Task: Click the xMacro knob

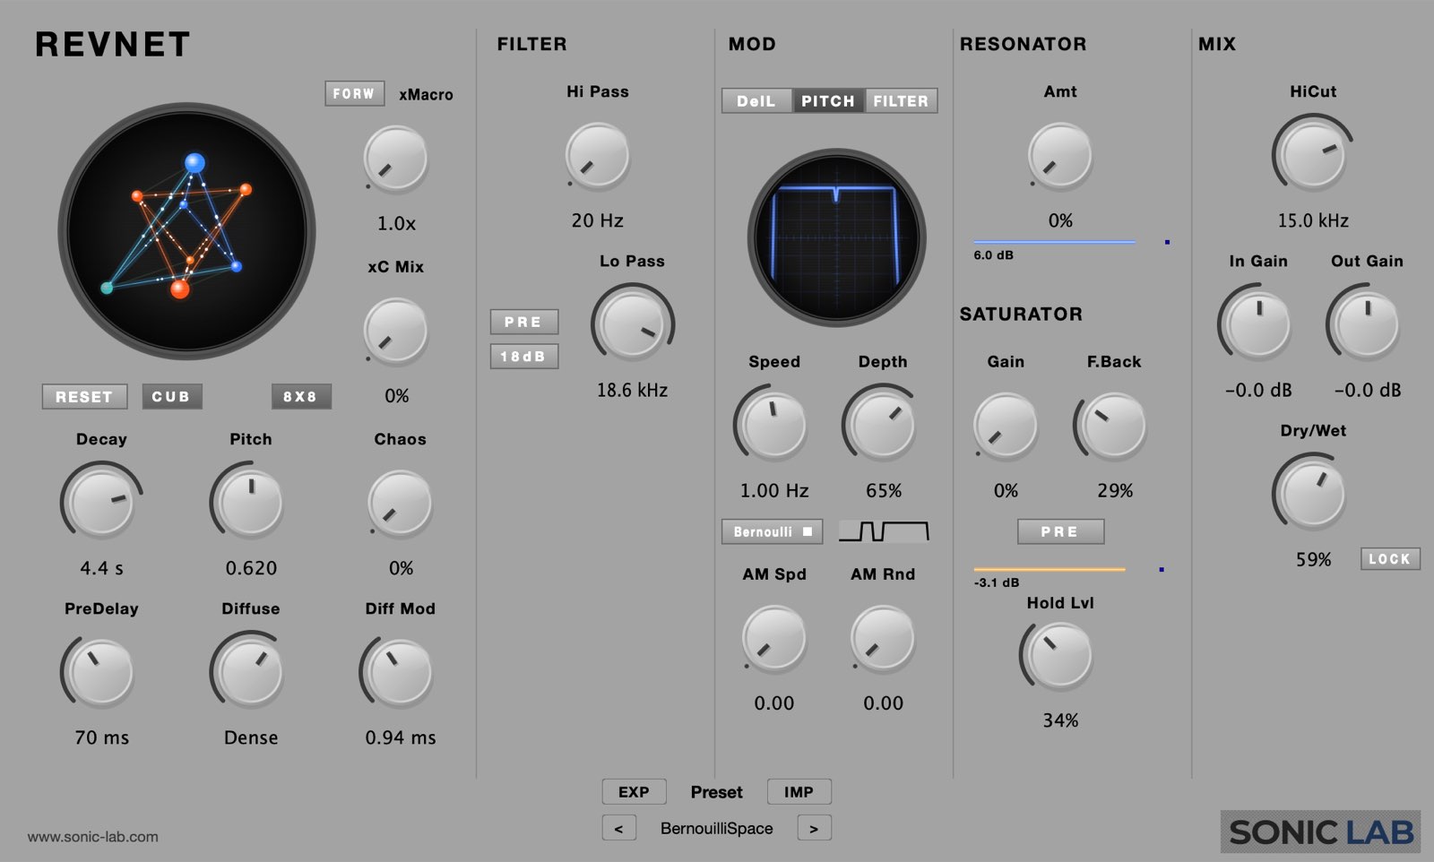Action: 395,158
